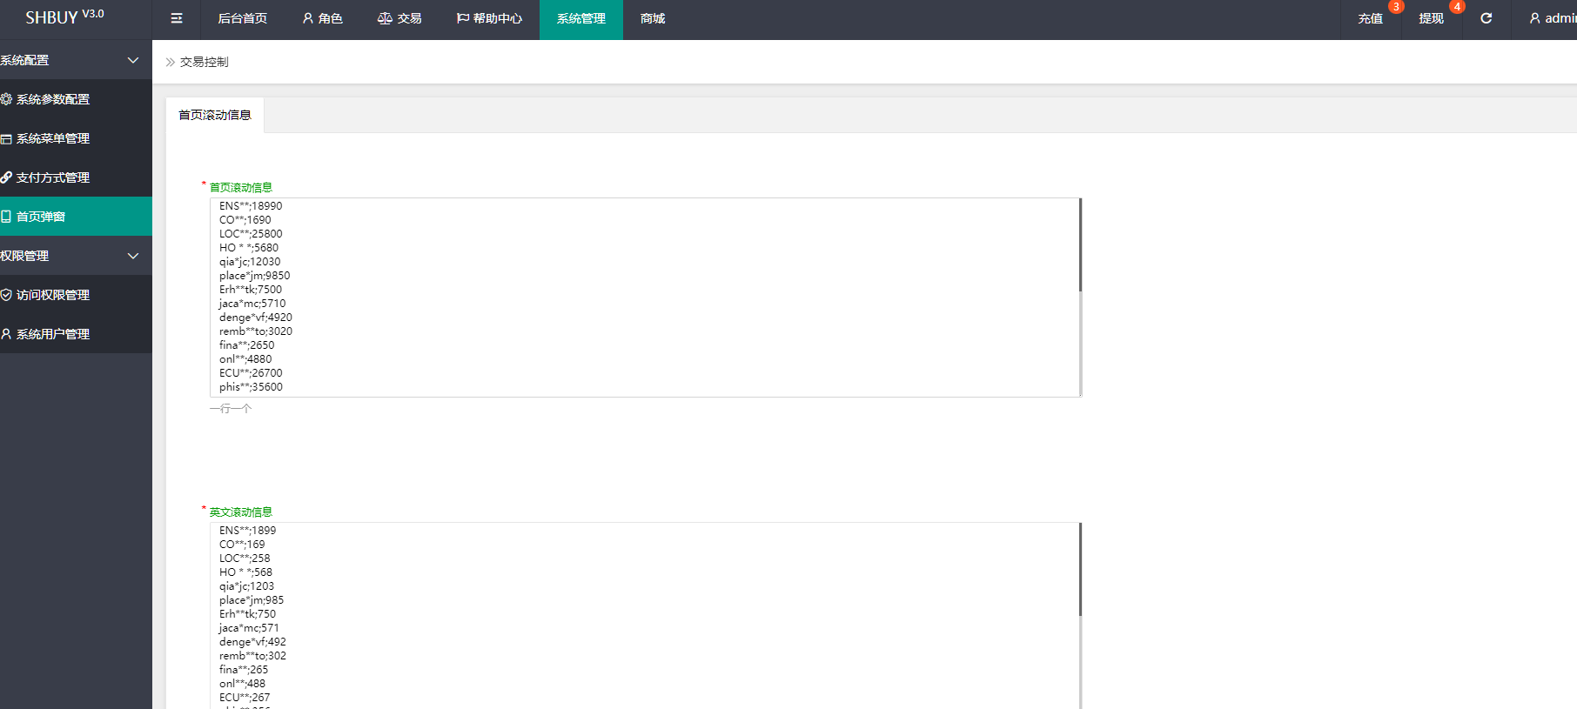Click the sidebar collapse hamburger icon
This screenshot has width=1577, height=709.
[x=177, y=18]
